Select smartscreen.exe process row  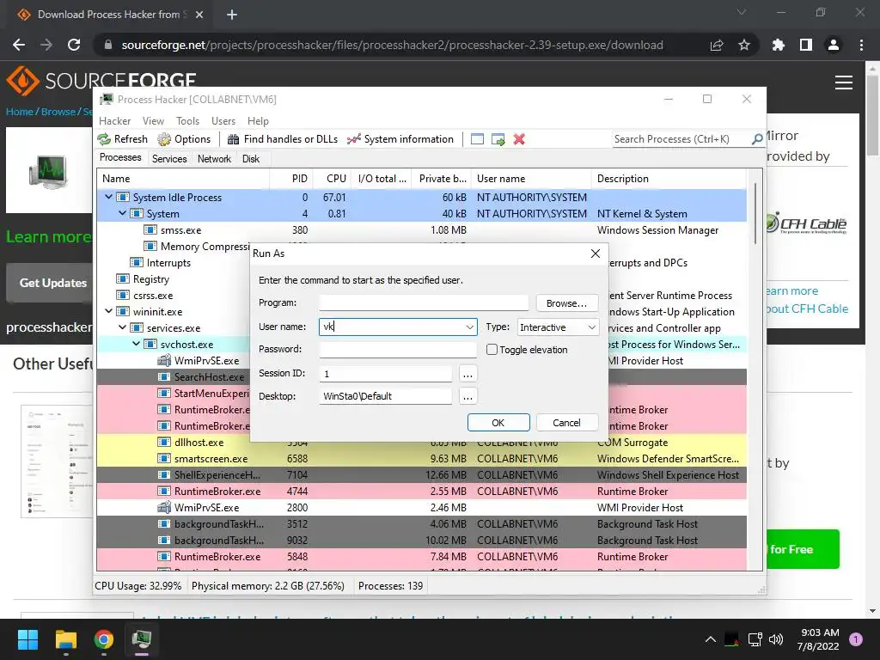click(x=421, y=459)
